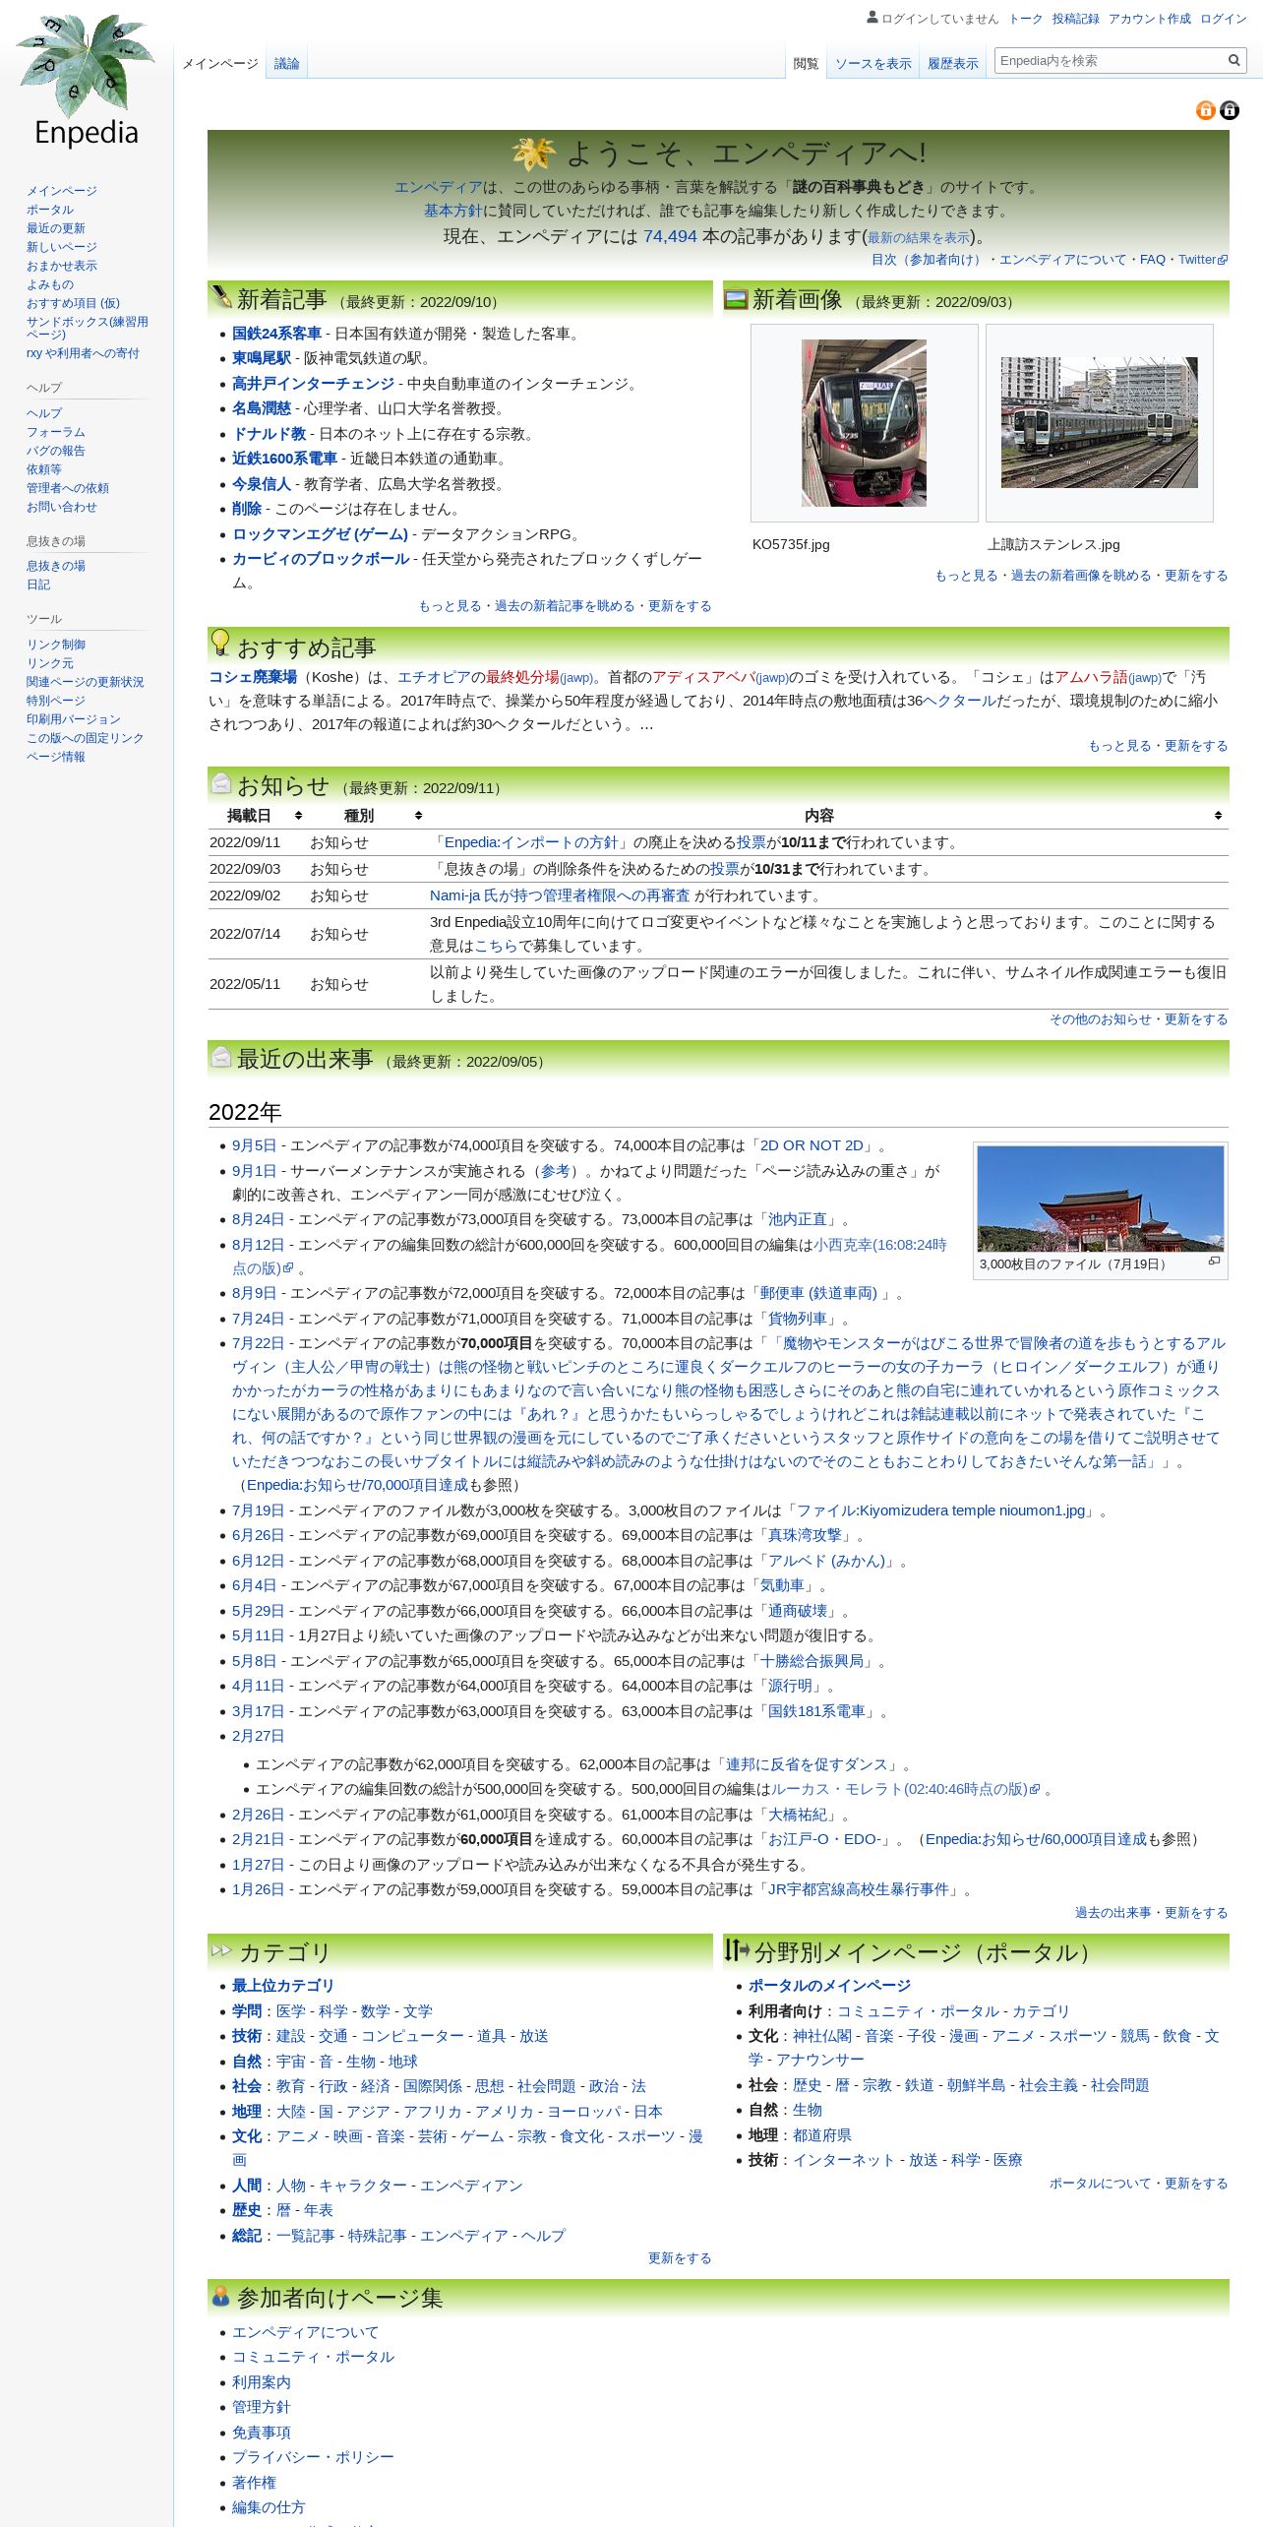The height and width of the screenshot is (2527, 1263).
Task: Open the ロックマンエグゼ (ゲーム) article
Action: tap(320, 534)
